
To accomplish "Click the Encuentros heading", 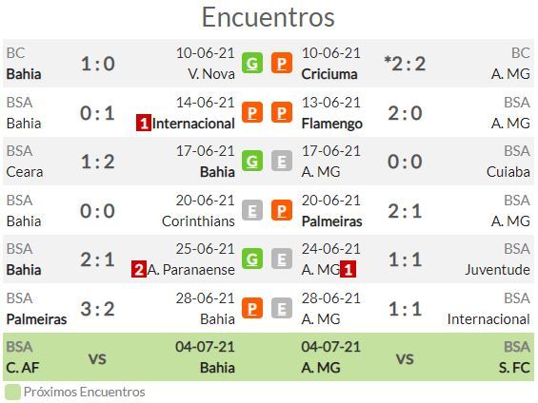I will pos(269,17).
